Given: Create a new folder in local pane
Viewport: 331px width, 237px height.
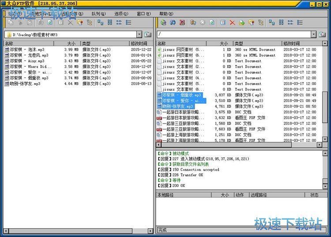Looking at the screenshot, I should (x=80, y=22).
